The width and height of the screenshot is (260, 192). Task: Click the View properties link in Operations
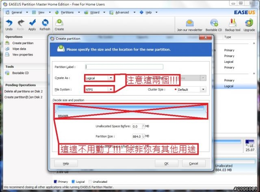pyautogui.click(x=23, y=55)
